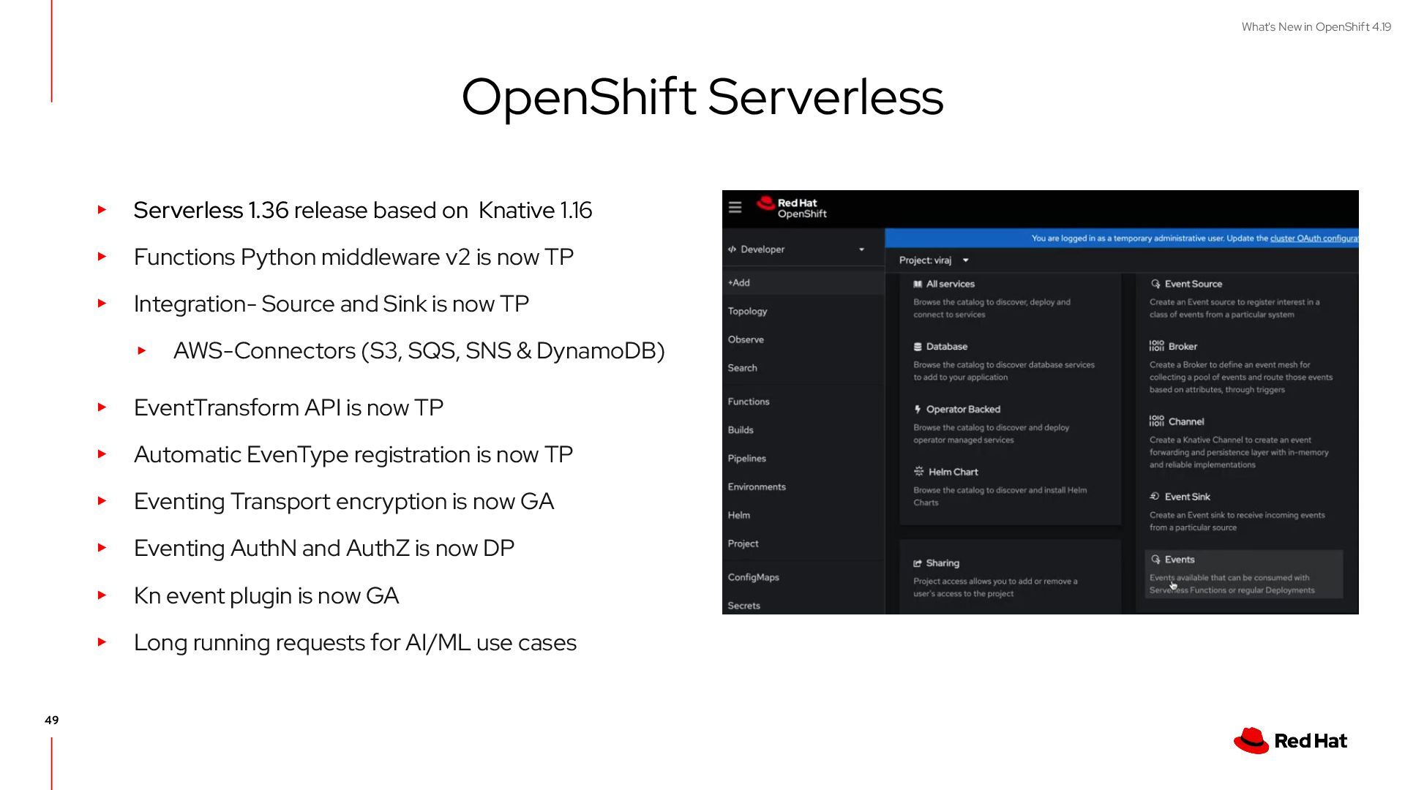Click 'Functions Python middleware v2 is now TP'
This screenshot has height=790, width=1405.
(x=353, y=257)
